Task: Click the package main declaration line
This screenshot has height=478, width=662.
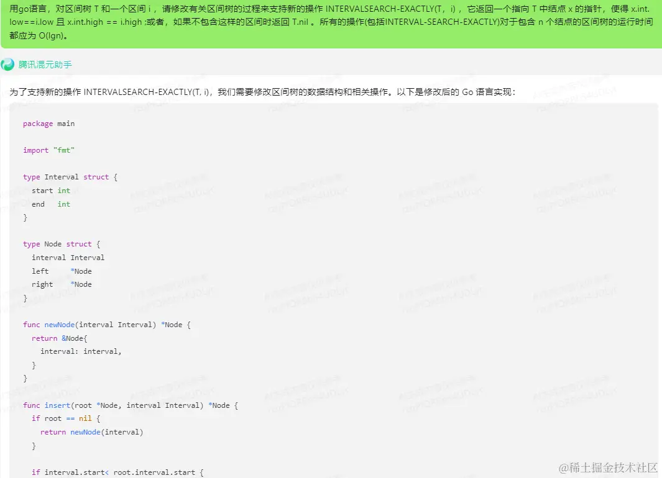Action: tap(48, 123)
